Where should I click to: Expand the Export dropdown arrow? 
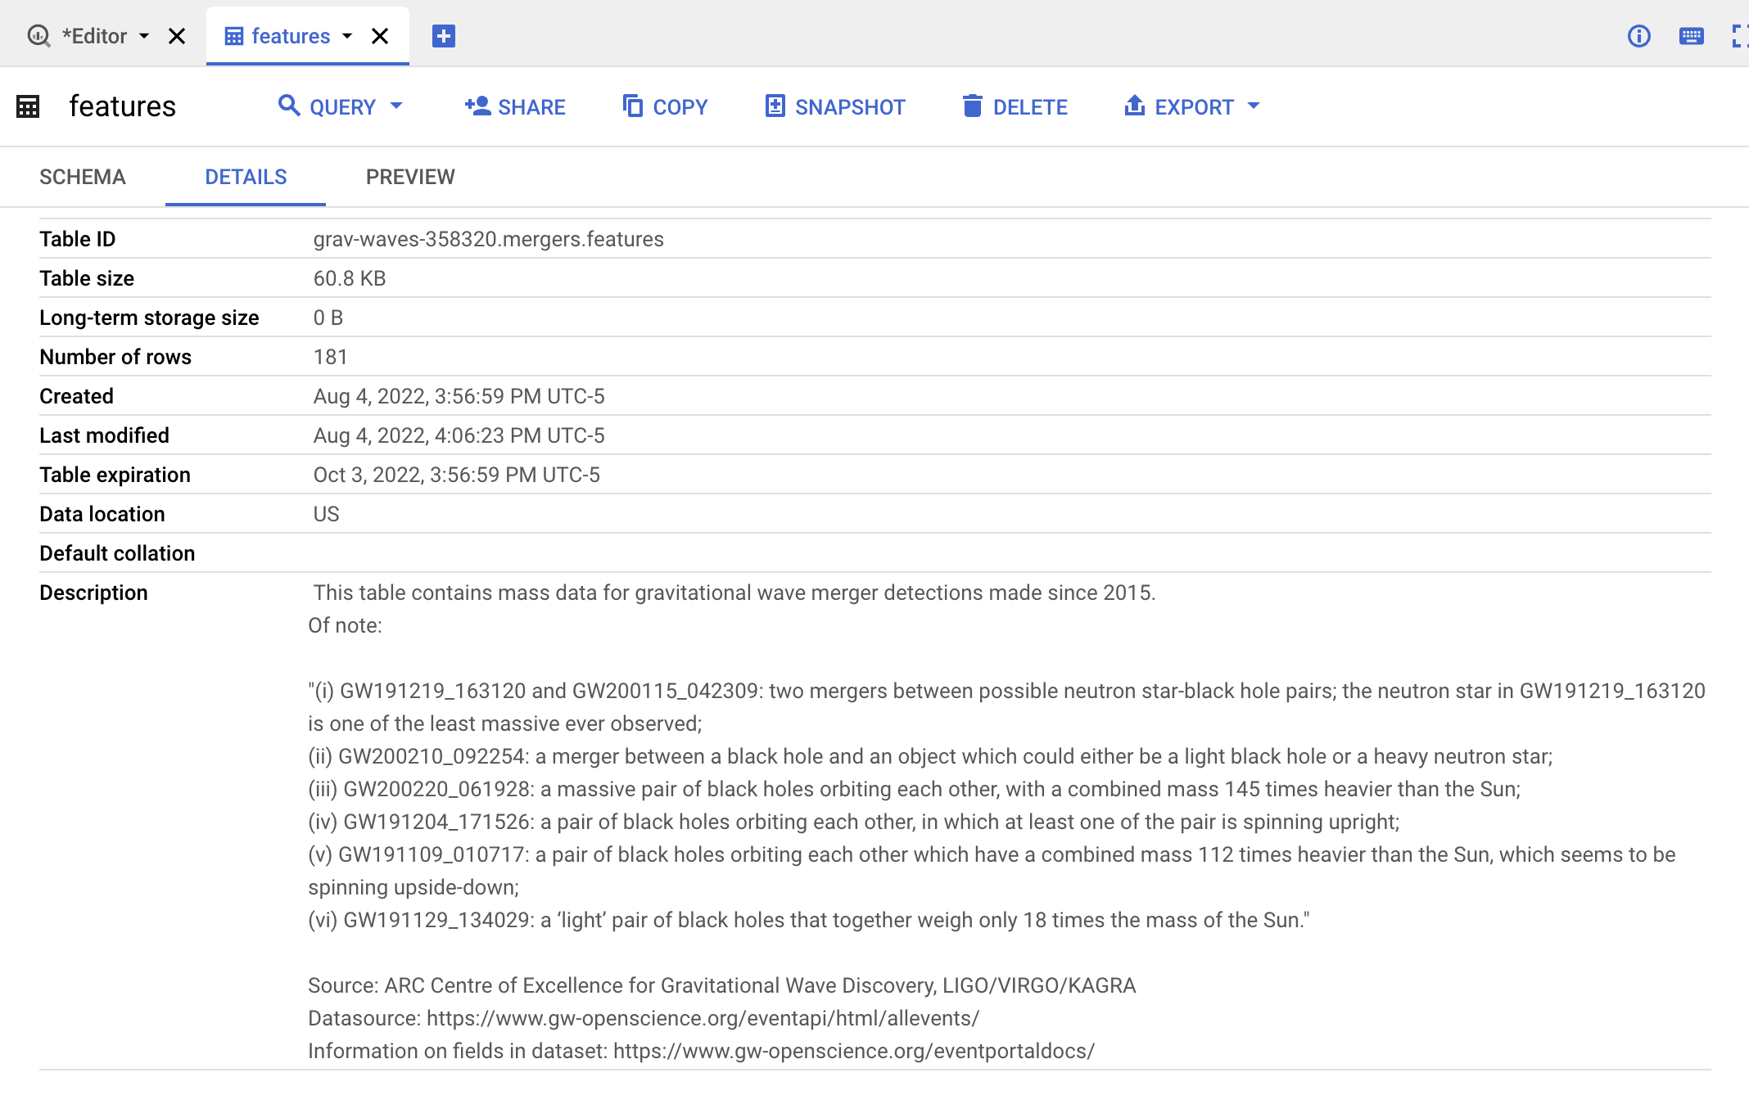tap(1253, 106)
